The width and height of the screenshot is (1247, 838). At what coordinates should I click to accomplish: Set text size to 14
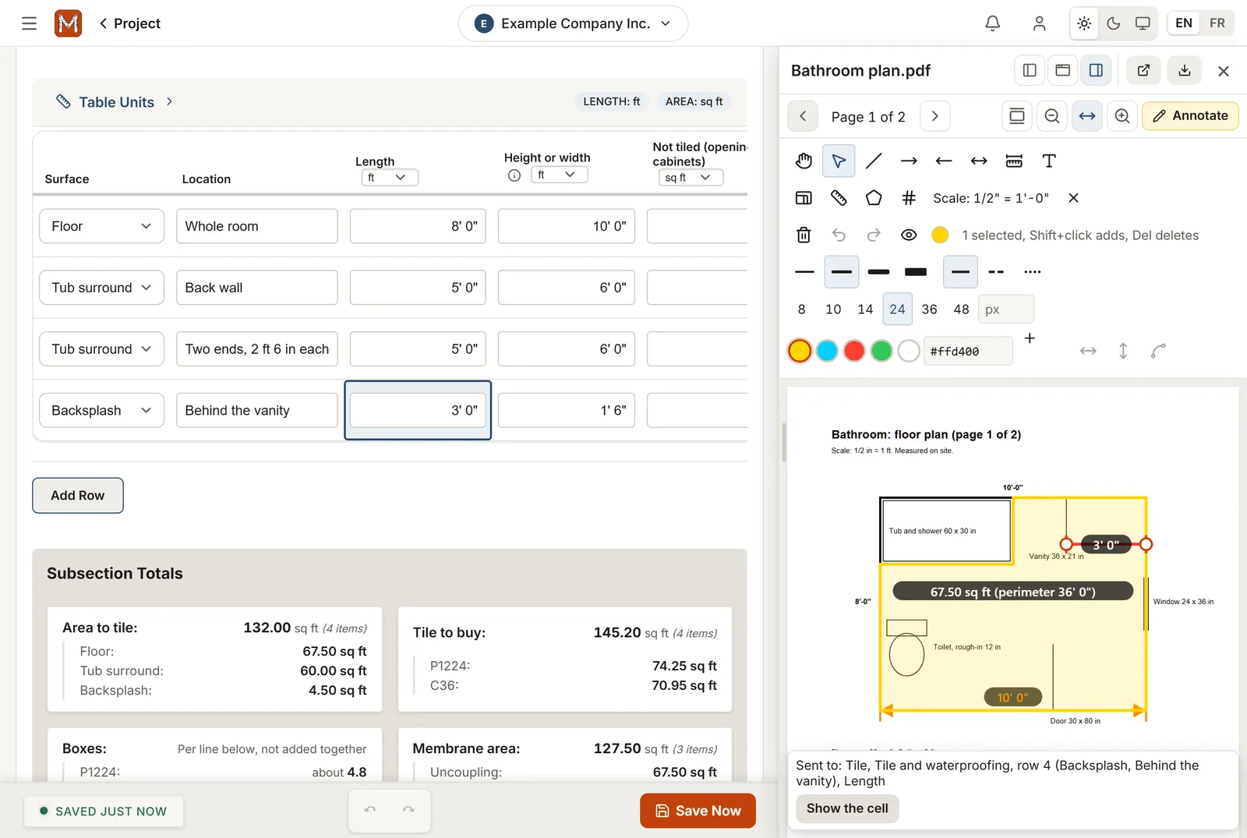coord(865,309)
